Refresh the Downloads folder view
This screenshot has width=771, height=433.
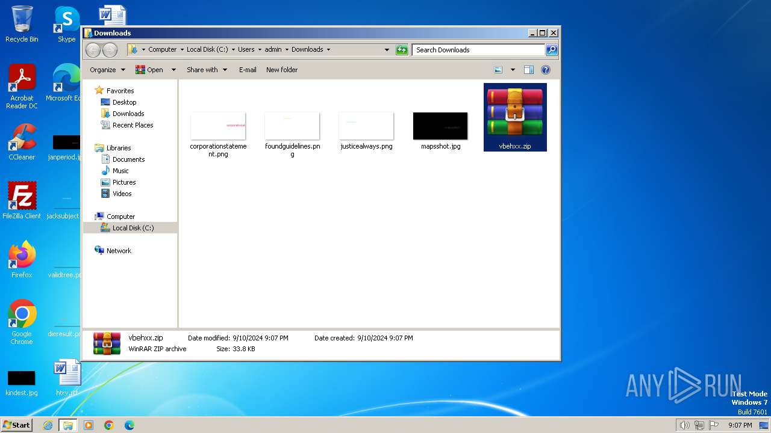(402, 50)
